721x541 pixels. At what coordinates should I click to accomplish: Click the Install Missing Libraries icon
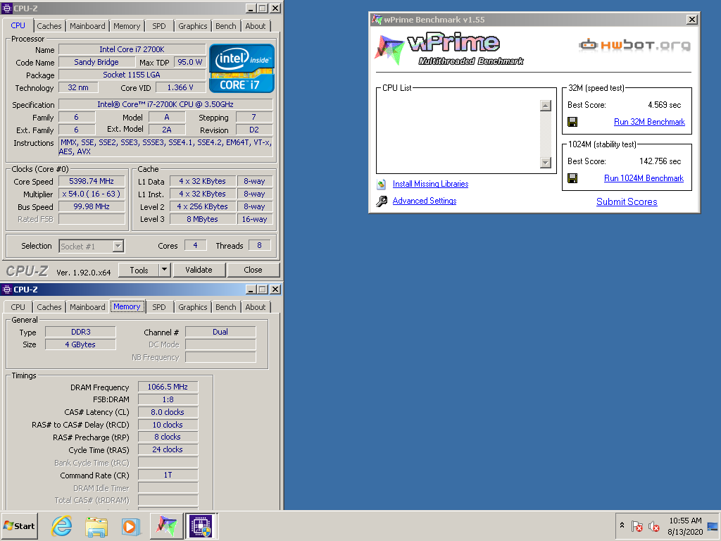381,185
